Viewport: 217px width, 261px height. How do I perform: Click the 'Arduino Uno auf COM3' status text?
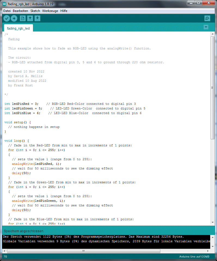coord(194,256)
